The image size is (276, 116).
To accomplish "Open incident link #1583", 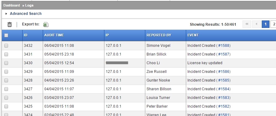I will pos(224,97).
